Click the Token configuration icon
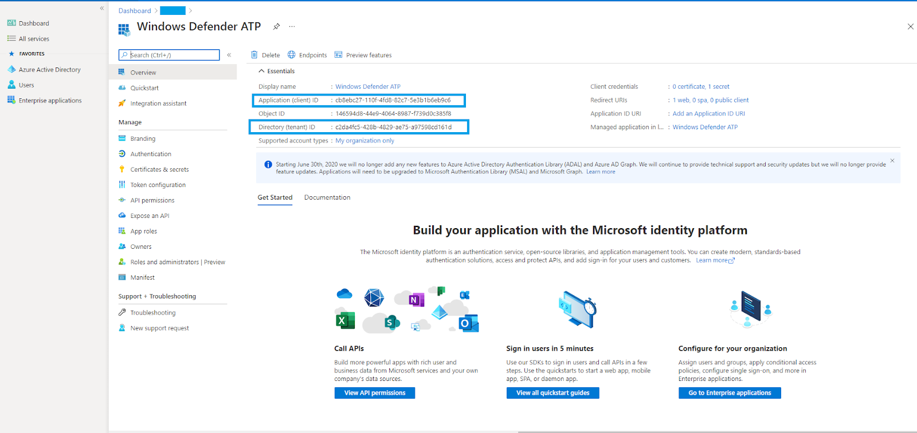 [x=122, y=185]
